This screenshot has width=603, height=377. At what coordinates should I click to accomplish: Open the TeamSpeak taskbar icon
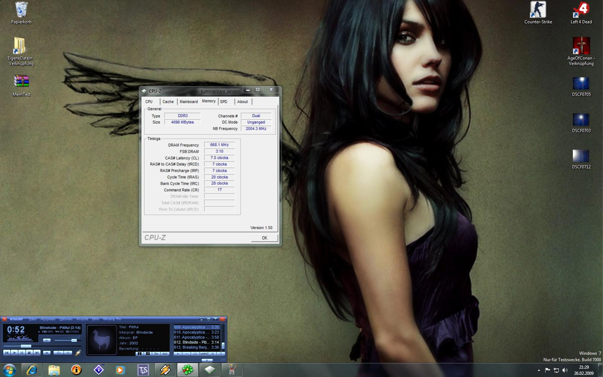point(143,370)
